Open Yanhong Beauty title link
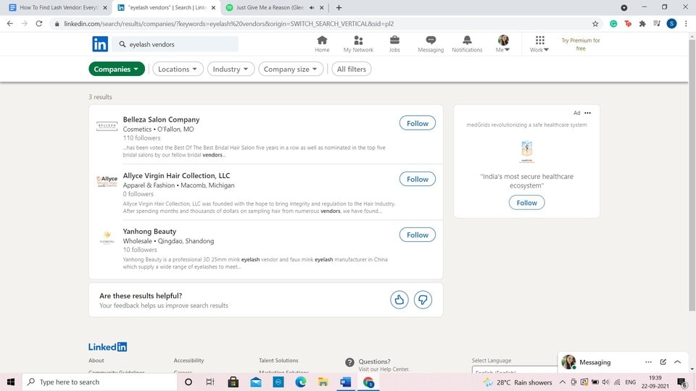Viewport: 696px width, 391px height. coord(149,232)
